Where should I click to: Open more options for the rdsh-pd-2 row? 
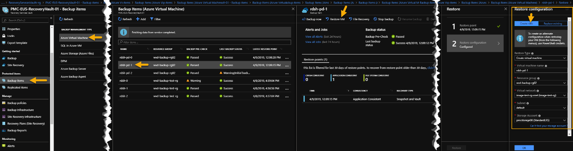(x=287, y=73)
